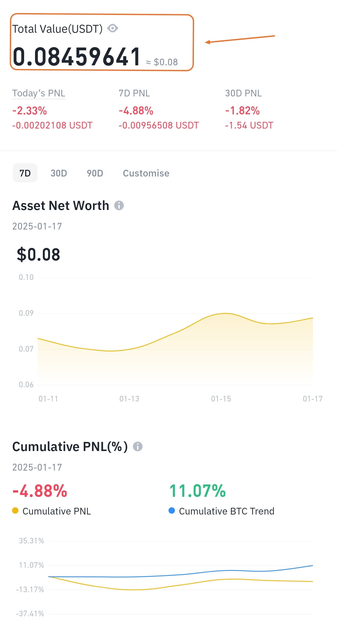Switch to the 90D time range tab
Screen dimensions: 337x631
click(95, 173)
